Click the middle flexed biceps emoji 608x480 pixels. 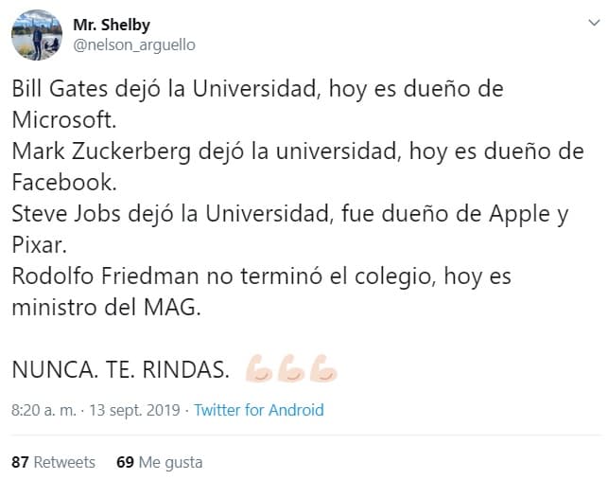[291, 371]
